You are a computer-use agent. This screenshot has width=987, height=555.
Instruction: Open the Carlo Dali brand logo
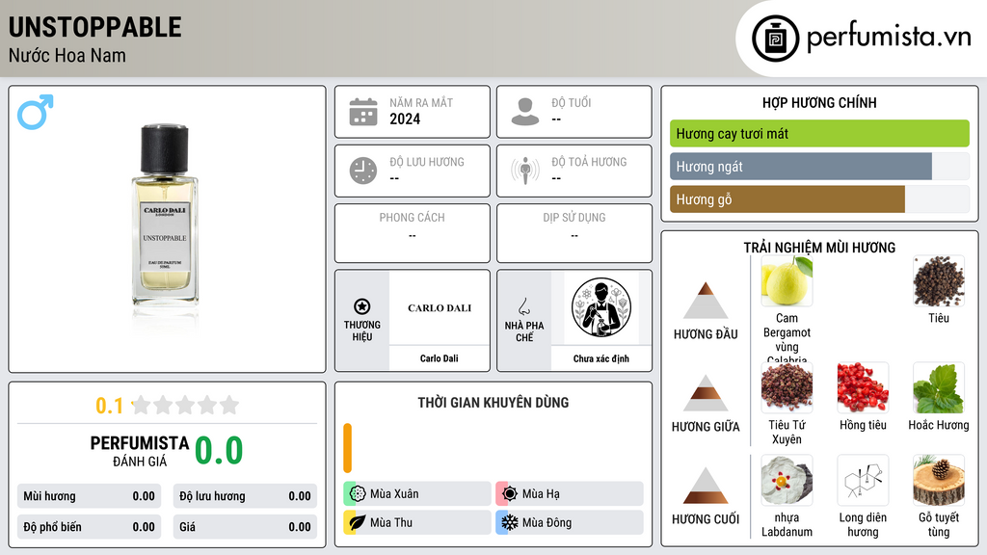(440, 307)
